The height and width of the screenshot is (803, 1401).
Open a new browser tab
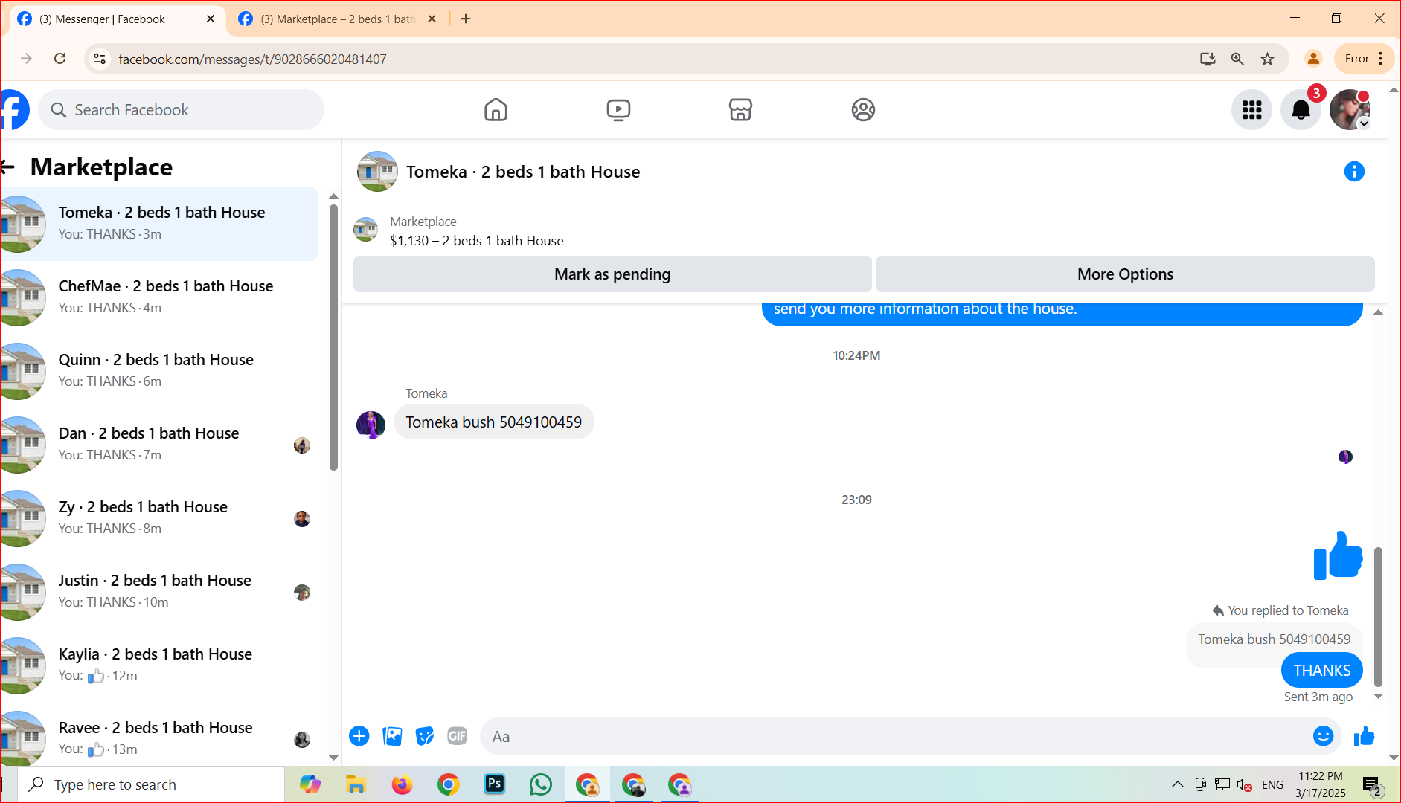pyautogui.click(x=466, y=19)
